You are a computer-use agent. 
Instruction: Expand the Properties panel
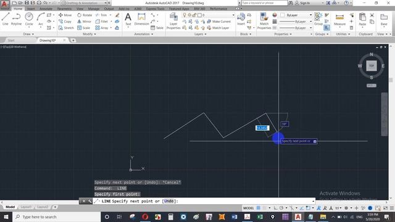click(283, 34)
